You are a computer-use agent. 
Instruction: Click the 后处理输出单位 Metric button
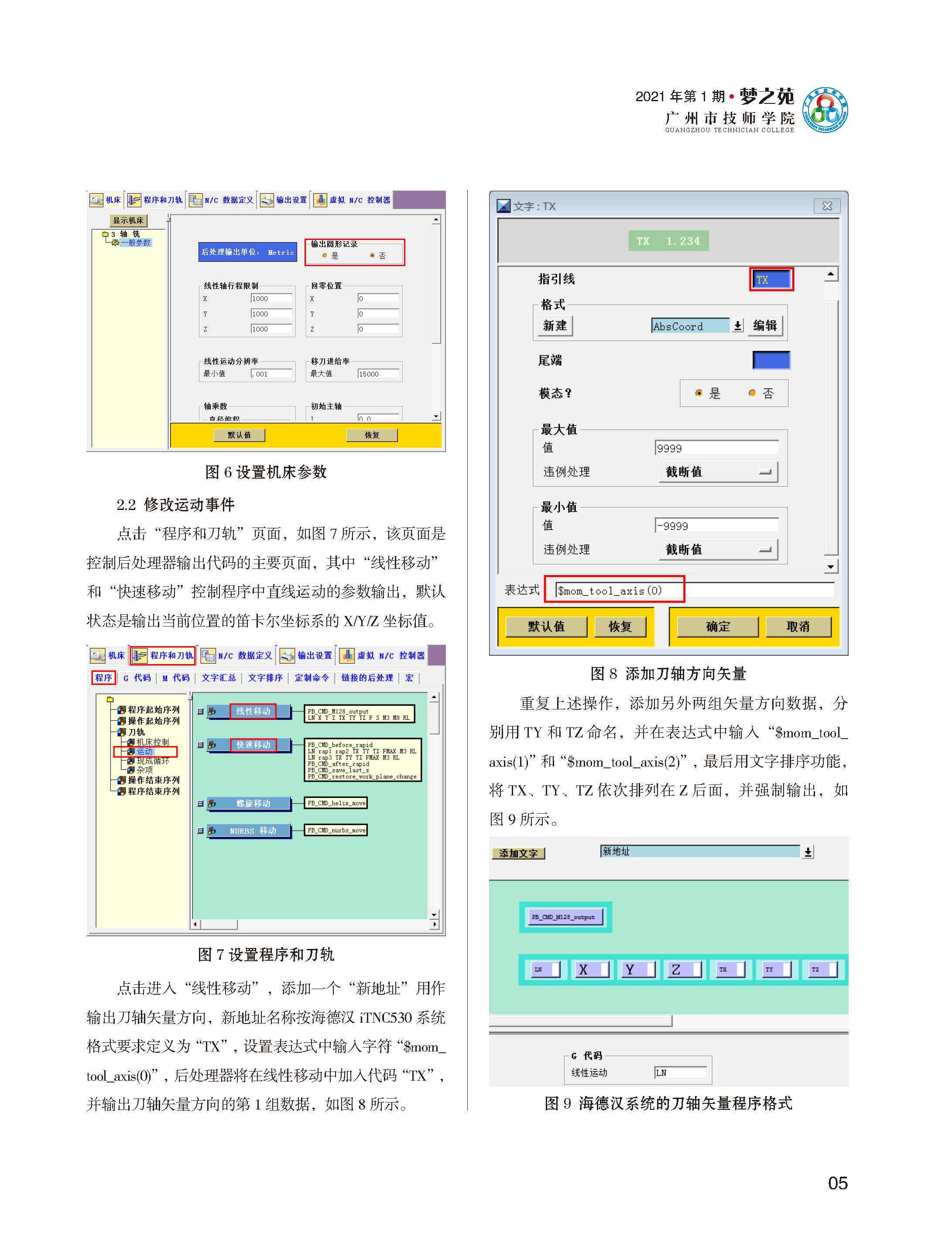247,252
